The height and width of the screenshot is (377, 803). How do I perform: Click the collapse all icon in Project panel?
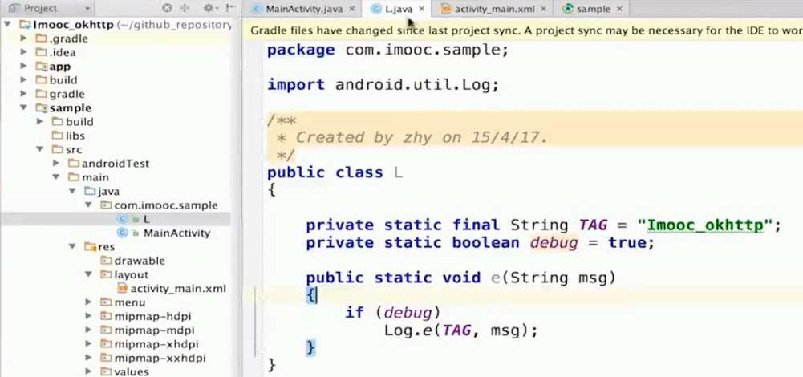point(185,8)
